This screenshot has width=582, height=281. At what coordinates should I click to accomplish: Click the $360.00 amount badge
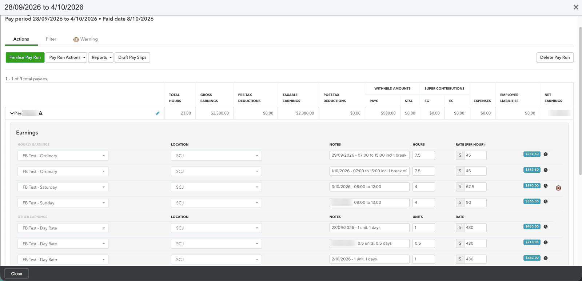532,201
